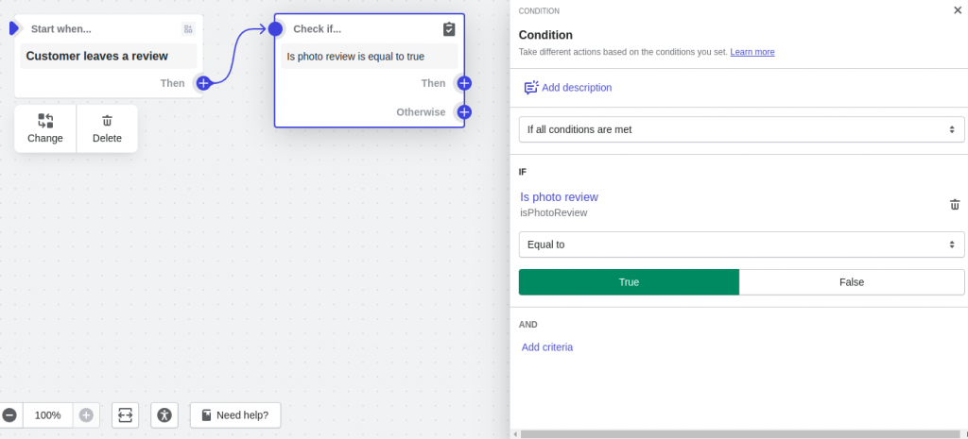Open the accessibility options icon
Screen dimensions: 968x439
coord(164,415)
